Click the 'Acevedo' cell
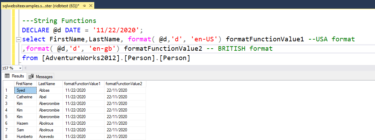 coord(50,137)
